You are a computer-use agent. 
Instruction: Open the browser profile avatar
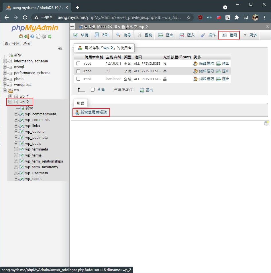tap(255, 17)
